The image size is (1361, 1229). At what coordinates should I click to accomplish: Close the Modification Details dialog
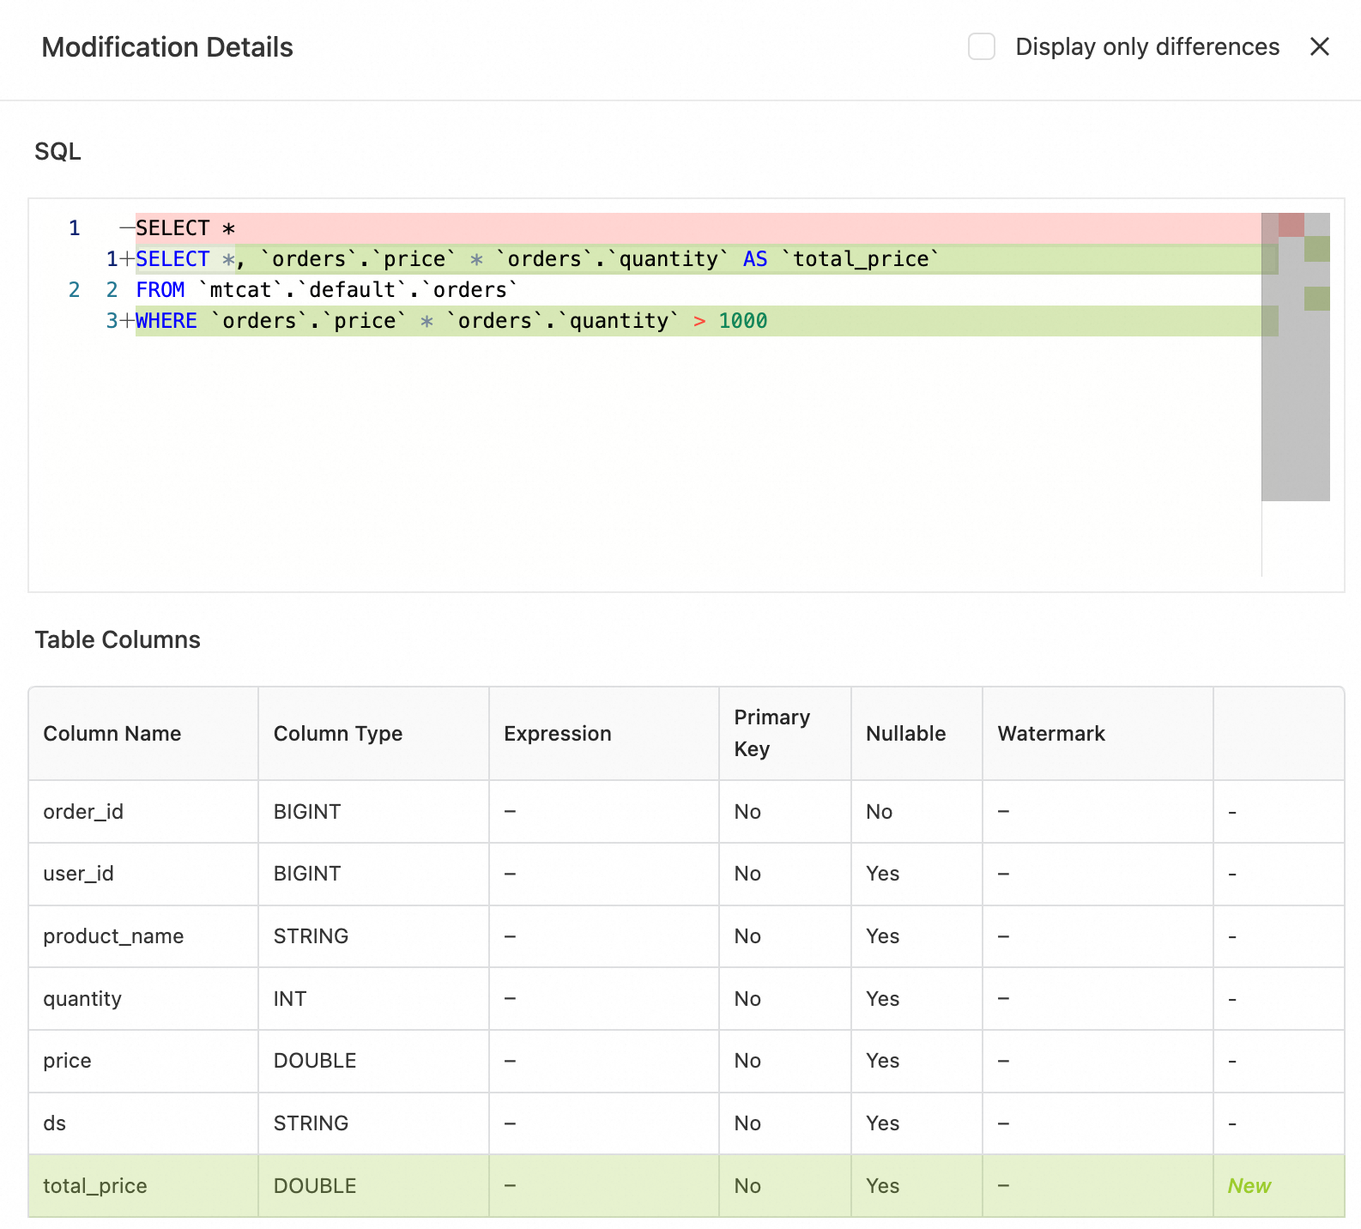[x=1319, y=47]
